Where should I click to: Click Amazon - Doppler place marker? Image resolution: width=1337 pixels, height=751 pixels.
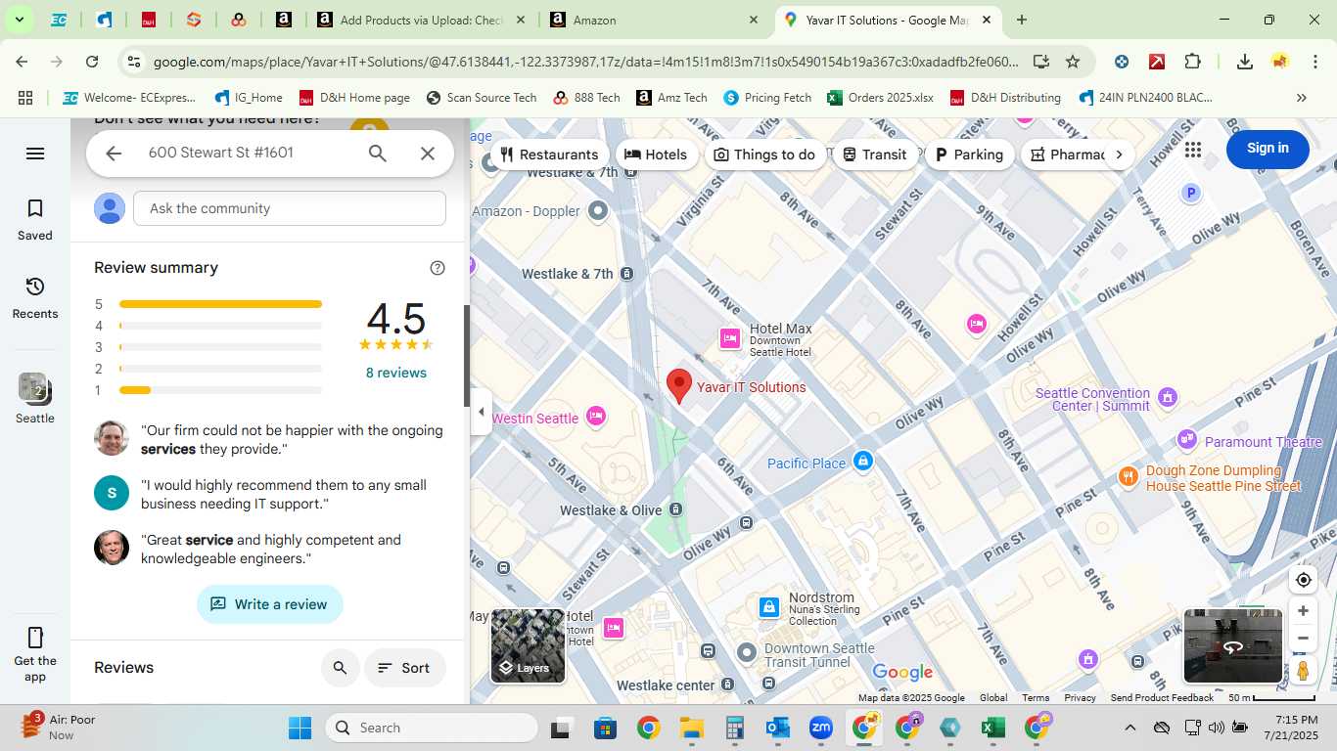[598, 211]
